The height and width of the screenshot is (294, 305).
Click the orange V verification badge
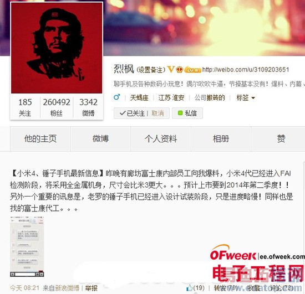tap(171, 69)
